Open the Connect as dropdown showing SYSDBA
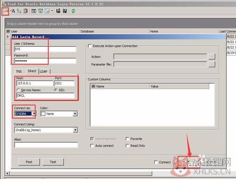The height and width of the screenshot is (179, 236). 34,114
